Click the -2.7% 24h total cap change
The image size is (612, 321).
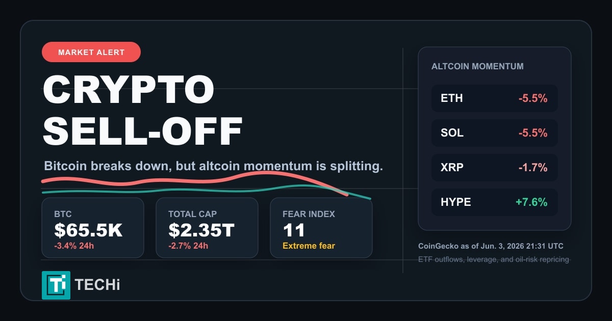pyautogui.click(x=188, y=246)
